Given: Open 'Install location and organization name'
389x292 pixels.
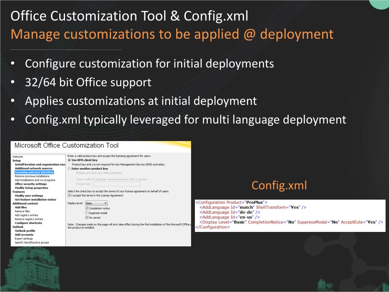Looking at the screenshot, I should (x=40, y=164).
